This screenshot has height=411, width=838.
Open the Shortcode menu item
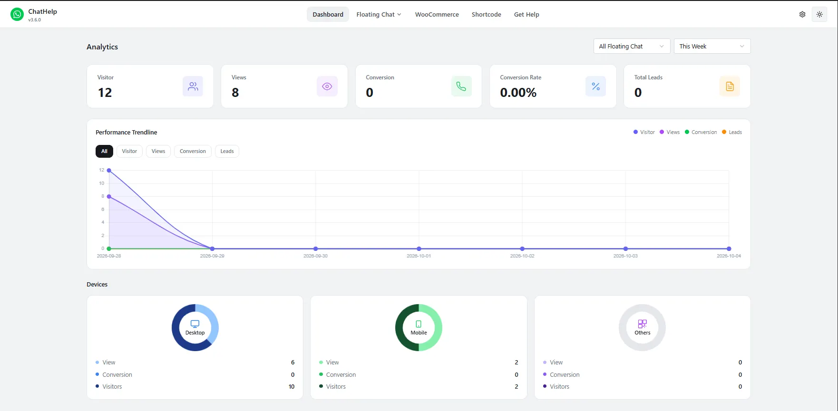click(x=487, y=14)
